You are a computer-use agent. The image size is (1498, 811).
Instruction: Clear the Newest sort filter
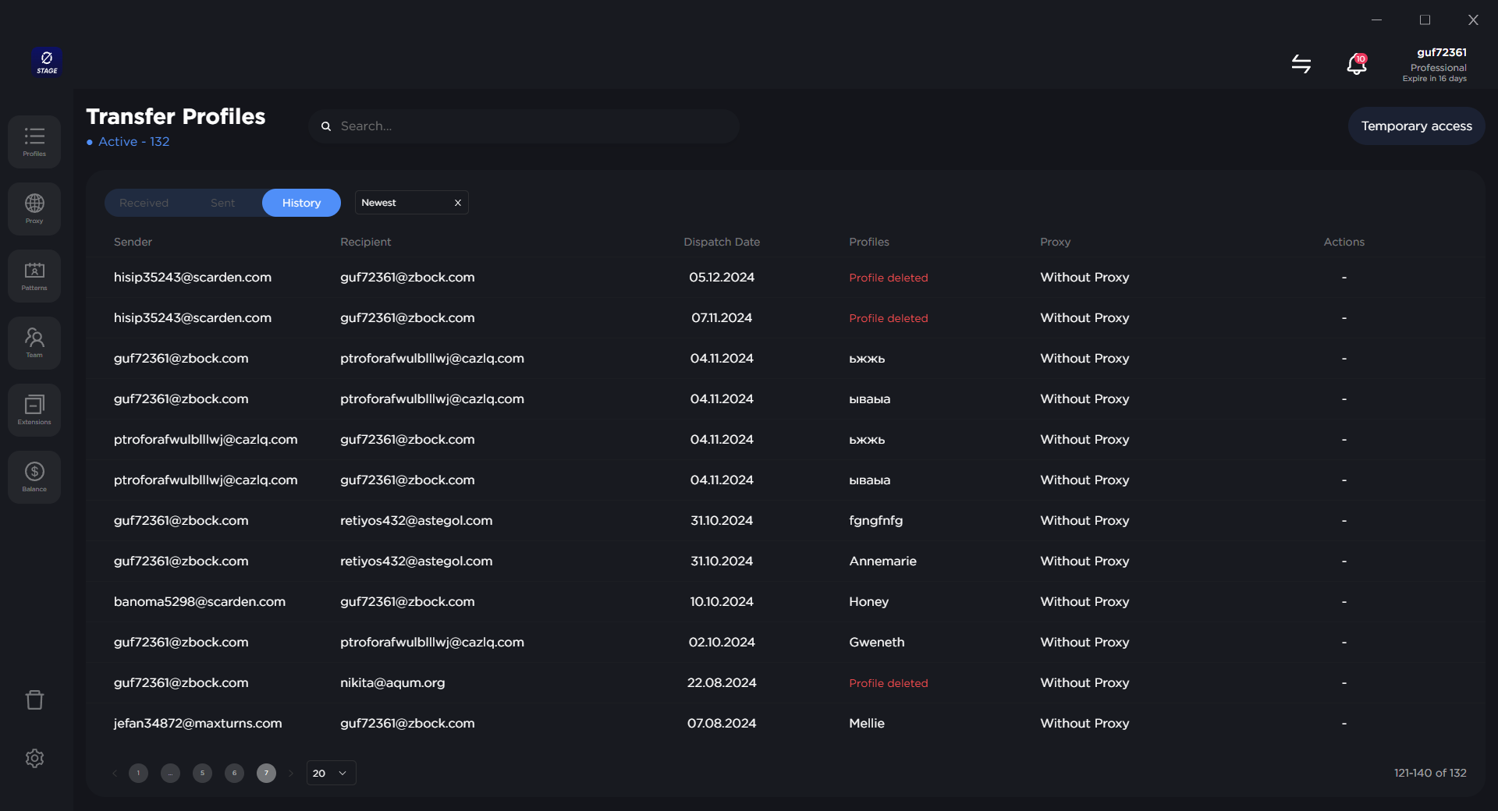(458, 203)
